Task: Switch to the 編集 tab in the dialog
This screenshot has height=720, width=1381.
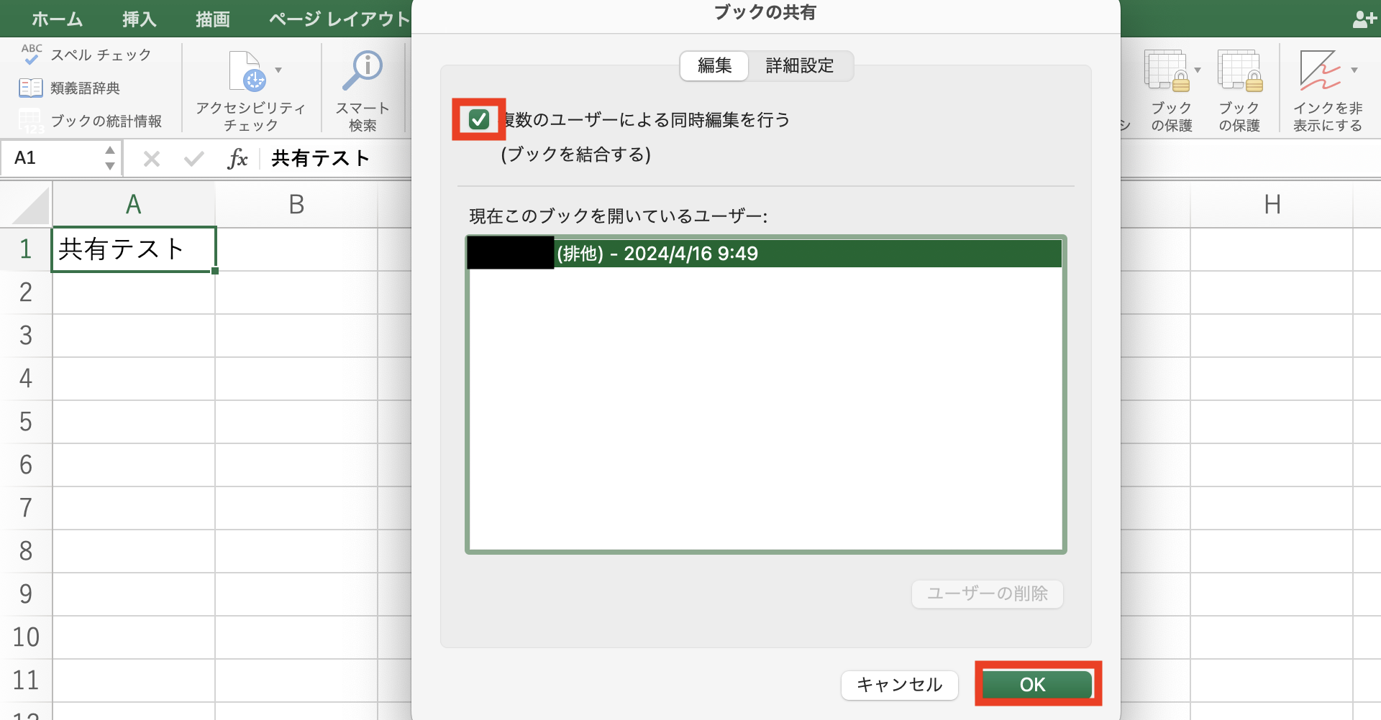Action: click(x=714, y=65)
